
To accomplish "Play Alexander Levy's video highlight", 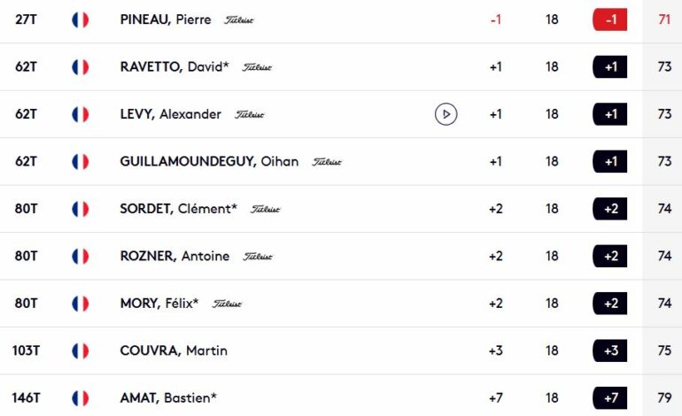I will (x=446, y=114).
